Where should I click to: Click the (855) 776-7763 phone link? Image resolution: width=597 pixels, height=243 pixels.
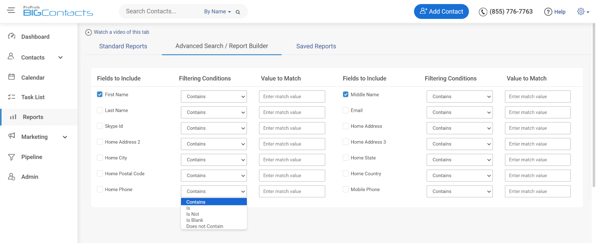511,11
